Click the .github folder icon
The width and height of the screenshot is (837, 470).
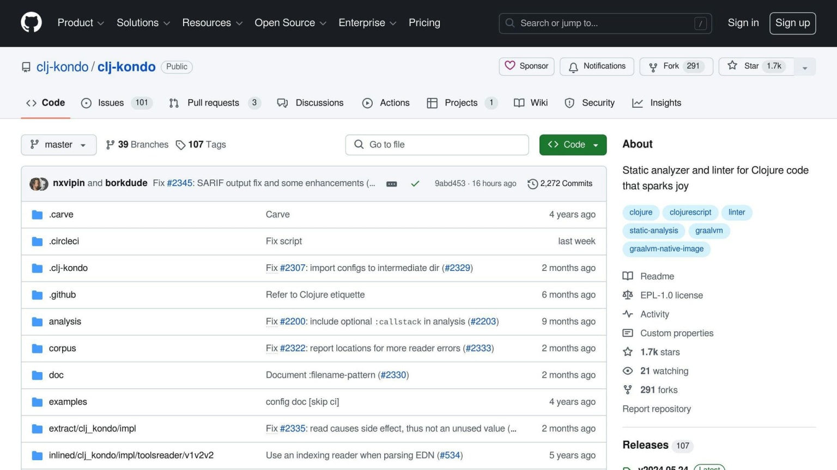pyautogui.click(x=37, y=295)
